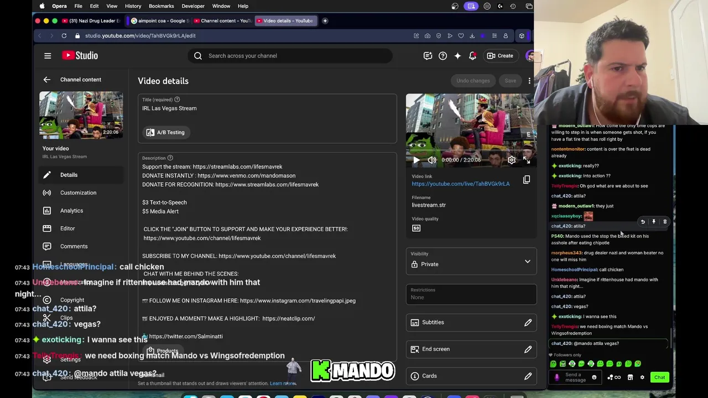Screen dimensions: 708x398
Task: Open the Help question-mark icon in Studio
Action: pos(442,55)
